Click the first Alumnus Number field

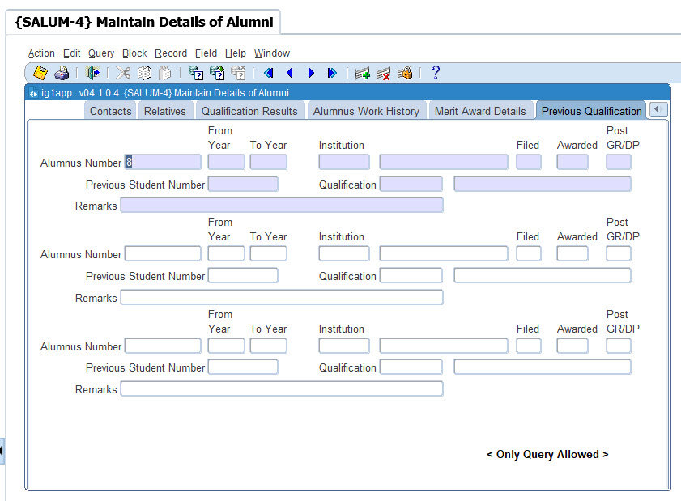(x=163, y=163)
